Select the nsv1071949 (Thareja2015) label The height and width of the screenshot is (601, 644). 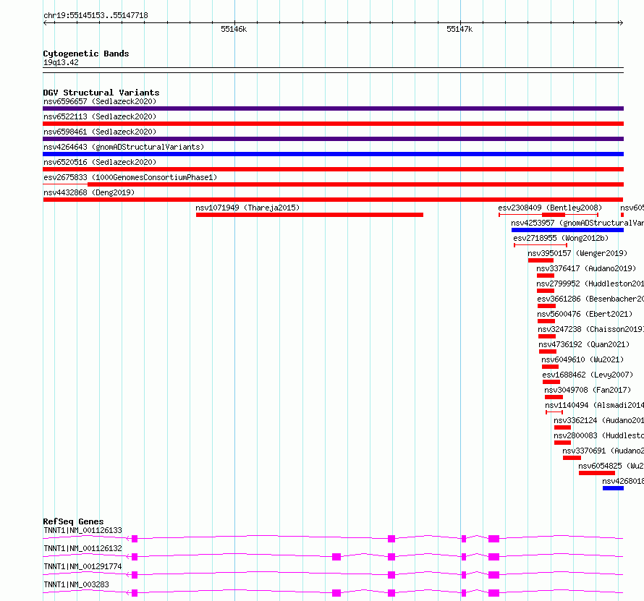click(247, 208)
